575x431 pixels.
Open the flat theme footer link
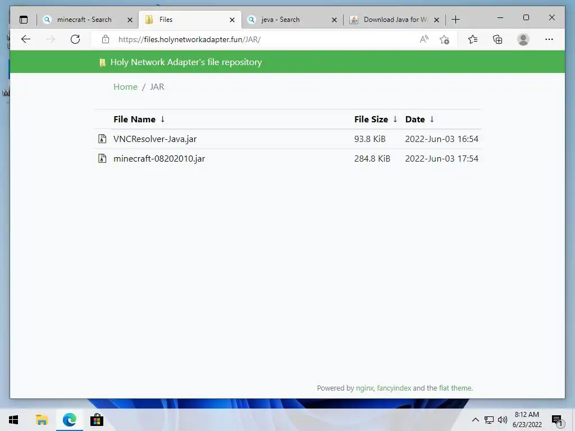pyautogui.click(x=455, y=388)
